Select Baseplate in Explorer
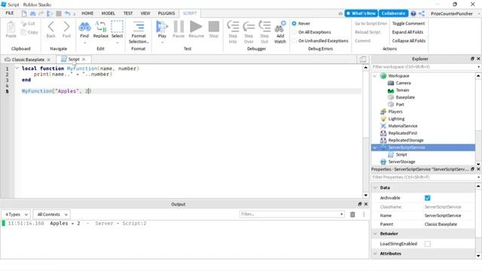The width and height of the screenshot is (482, 271). (x=405, y=97)
